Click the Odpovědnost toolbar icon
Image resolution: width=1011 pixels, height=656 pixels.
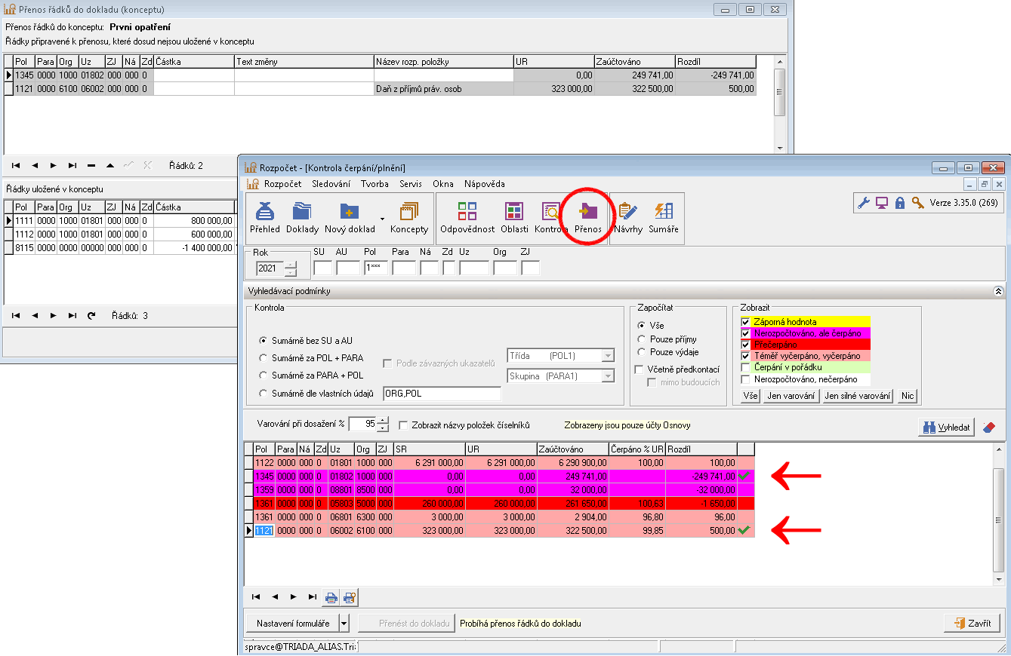(467, 217)
